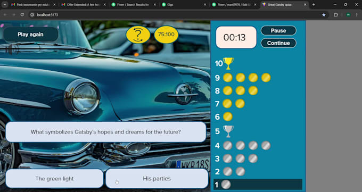Switch to the Fiverr marti7676 Edit Gig tab
Viewport: 362px width, 192px height.
234,5
